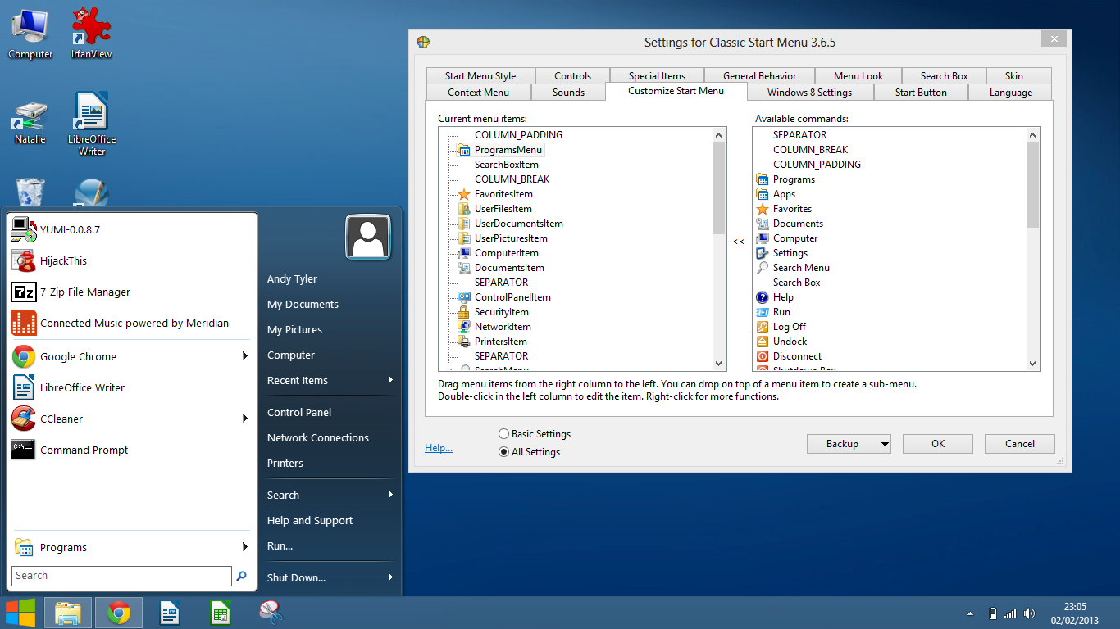Click the Disconnect icon in available commands
Image resolution: width=1120 pixels, height=629 pixels.
pos(763,356)
